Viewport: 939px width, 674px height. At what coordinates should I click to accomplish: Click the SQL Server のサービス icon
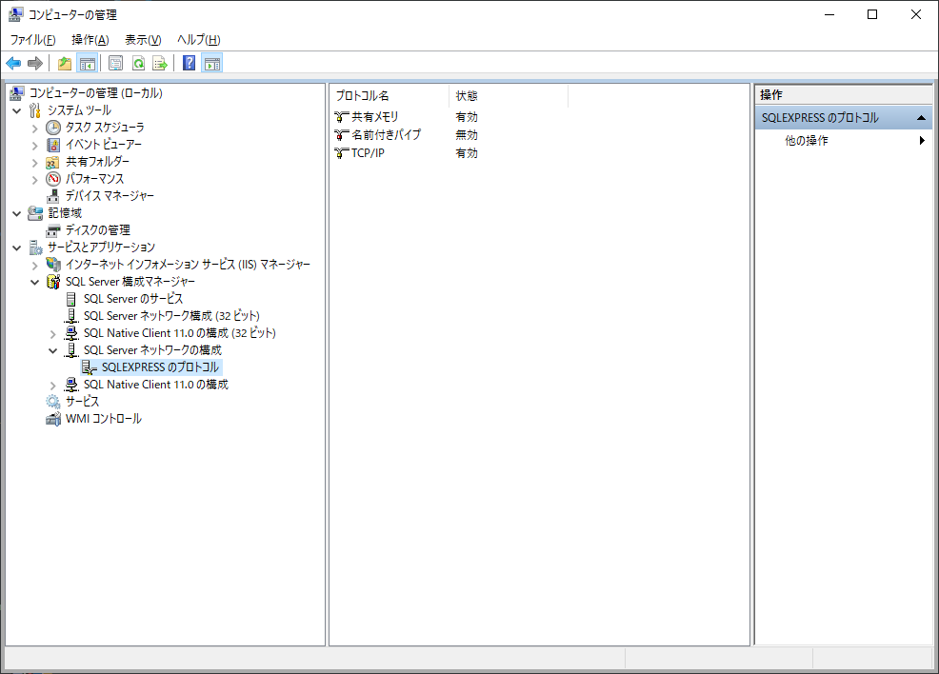pos(71,299)
